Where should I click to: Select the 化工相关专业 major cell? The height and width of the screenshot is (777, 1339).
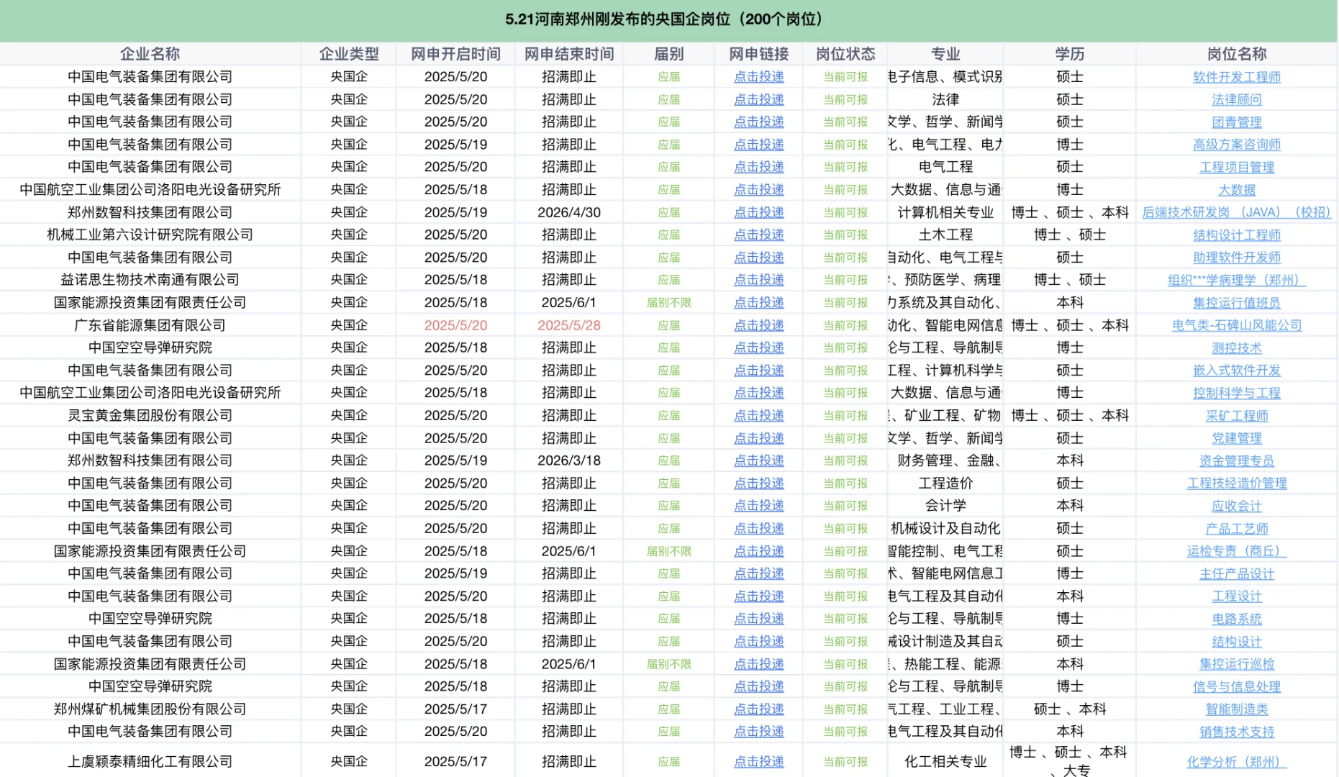tap(945, 762)
